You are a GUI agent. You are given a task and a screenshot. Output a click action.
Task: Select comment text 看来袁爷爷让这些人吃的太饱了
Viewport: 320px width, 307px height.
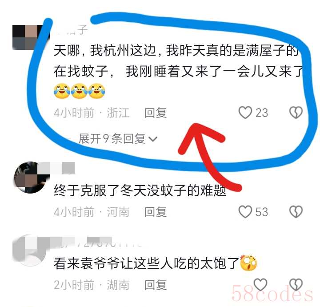pyautogui.click(x=146, y=263)
